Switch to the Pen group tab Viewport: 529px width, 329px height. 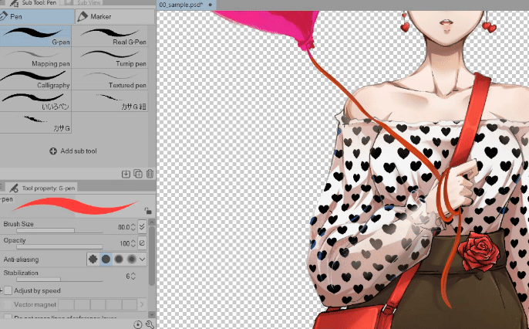click(x=36, y=16)
